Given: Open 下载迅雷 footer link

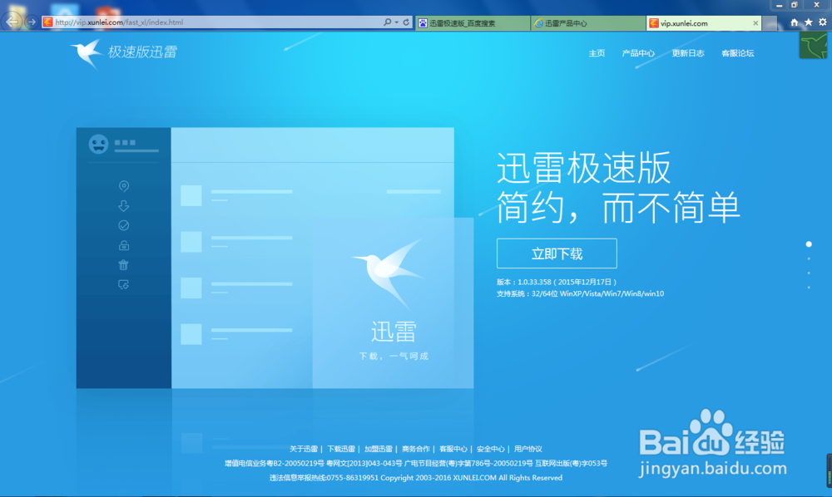Looking at the screenshot, I should click(341, 449).
